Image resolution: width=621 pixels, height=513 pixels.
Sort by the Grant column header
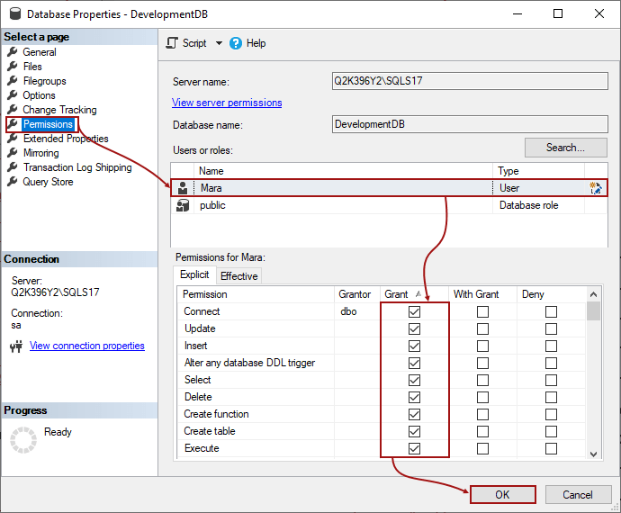pyautogui.click(x=414, y=294)
